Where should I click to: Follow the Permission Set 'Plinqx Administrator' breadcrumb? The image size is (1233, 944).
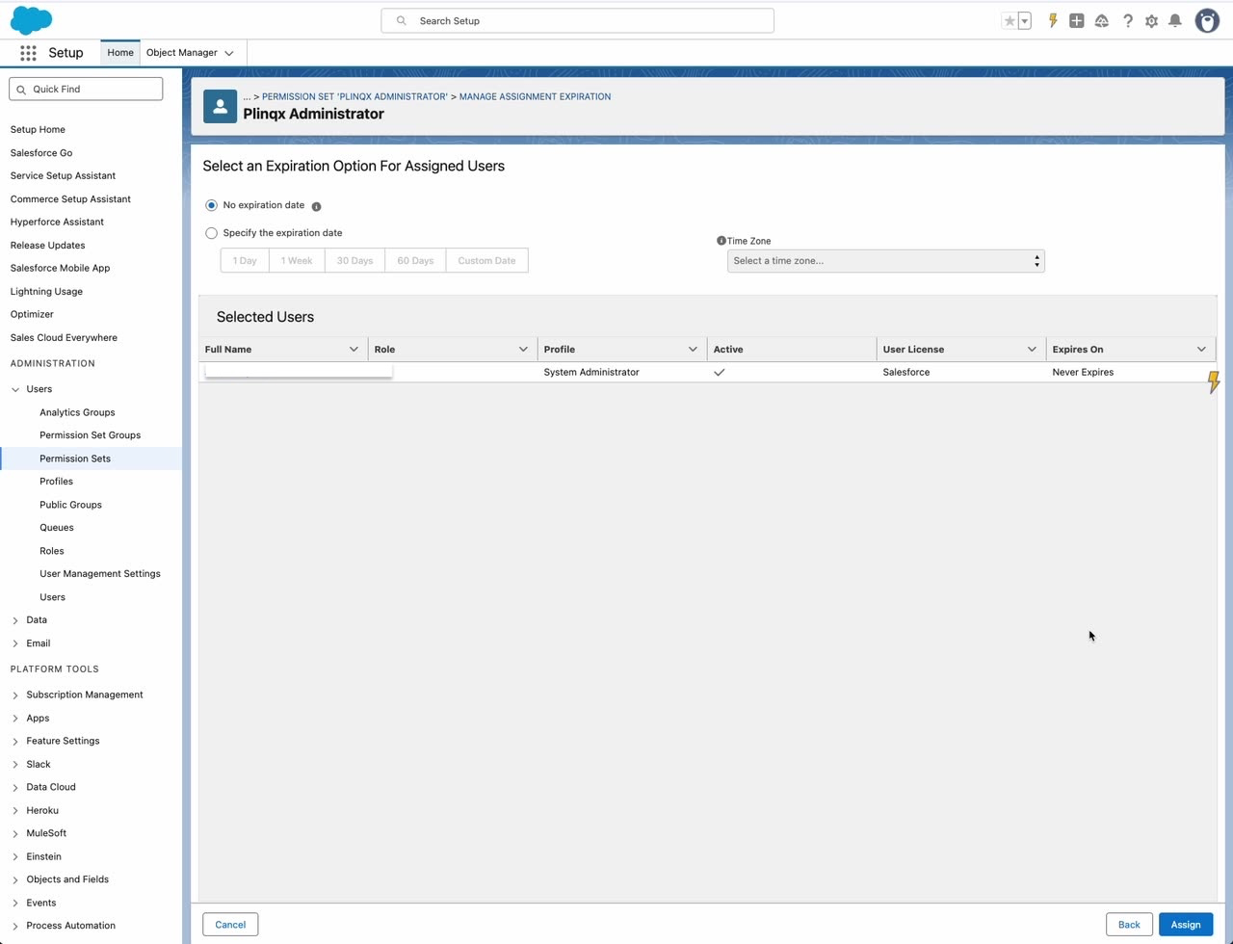pos(354,96)
